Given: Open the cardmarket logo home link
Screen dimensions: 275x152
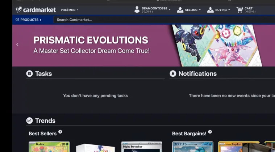Looking at the screenshot, I should [36, 10].
